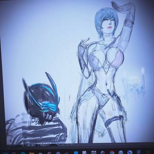The width and height of the screenshot is (154, 154).
Task: Open the taskbar search circle icon
Action: coord(14,153)
